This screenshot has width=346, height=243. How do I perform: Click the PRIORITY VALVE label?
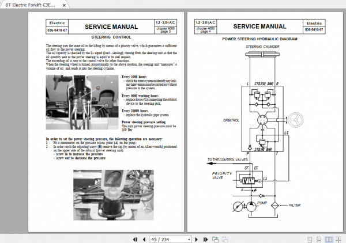[x=222, y=176]
